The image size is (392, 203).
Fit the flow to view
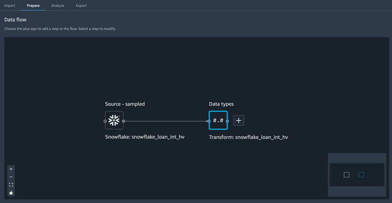pos(11,185)
